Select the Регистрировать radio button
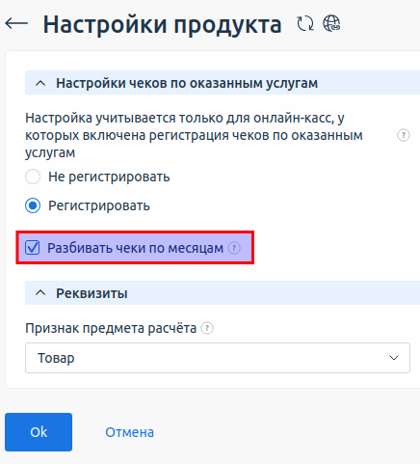 pyautogui.click(x=33, y=205)
